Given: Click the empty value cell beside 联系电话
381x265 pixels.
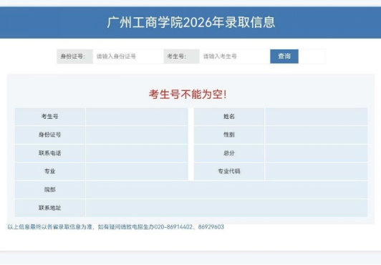Looking at the screenshot, I should tap(137, 153).
